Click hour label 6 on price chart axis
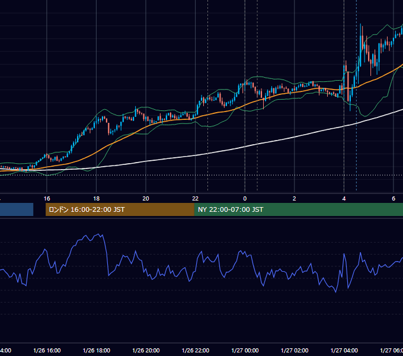 (x=394, y=199)
